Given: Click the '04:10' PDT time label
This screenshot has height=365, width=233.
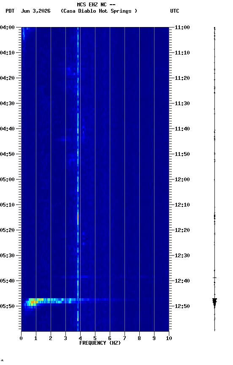Looking at the screenshot, I should click(7, 53).
